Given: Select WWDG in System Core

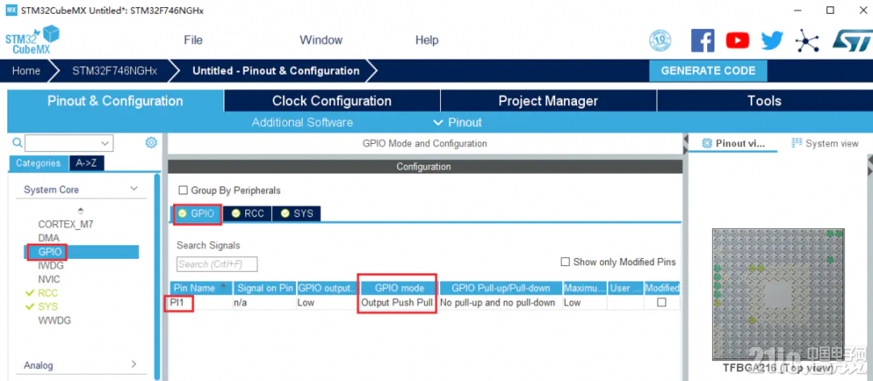Looking at the screenshot, I should [54, 320].
